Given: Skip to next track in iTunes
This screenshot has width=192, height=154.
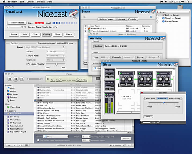Looking at the screenshot, I should 22,79.
